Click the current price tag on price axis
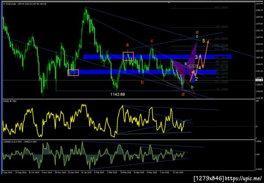The height and width of the screenshot is (183, 264). tap(259, 81)
